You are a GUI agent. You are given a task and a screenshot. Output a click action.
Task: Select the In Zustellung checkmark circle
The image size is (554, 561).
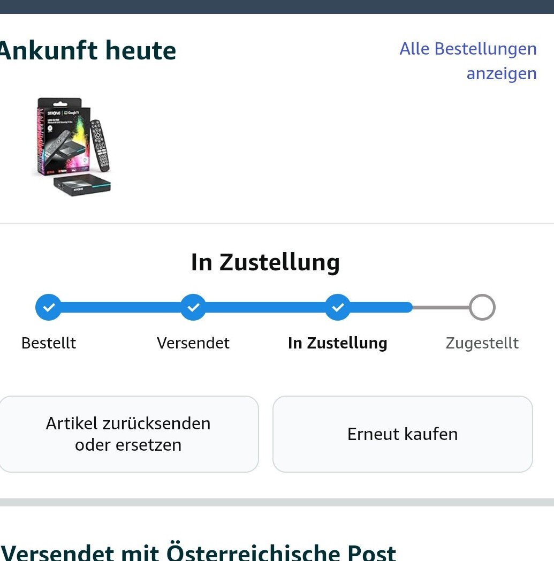click(338, 307)
